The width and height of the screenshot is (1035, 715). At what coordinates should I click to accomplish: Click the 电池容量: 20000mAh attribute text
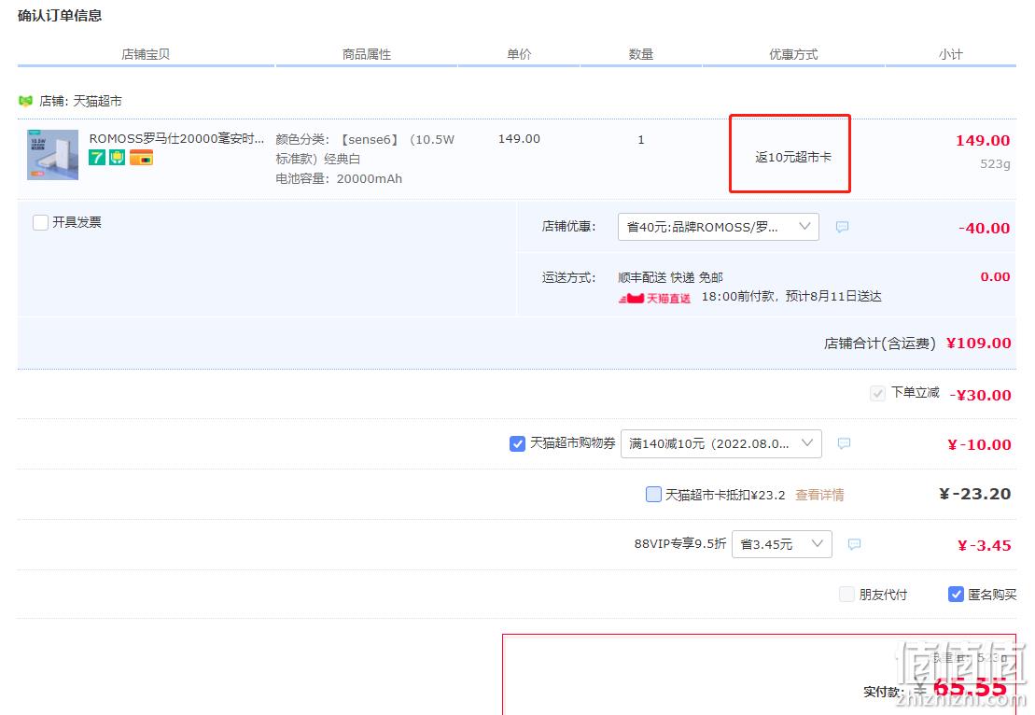point(339,179)
